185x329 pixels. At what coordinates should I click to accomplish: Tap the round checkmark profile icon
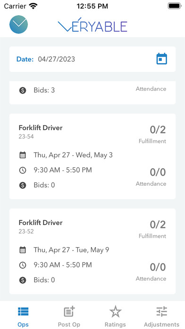coord(19,24)
